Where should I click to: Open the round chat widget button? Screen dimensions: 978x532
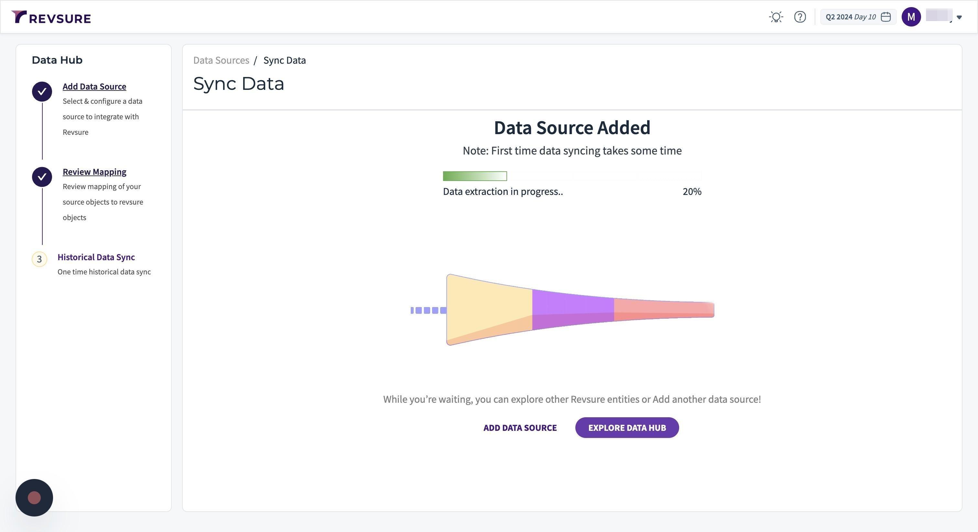[x=34, y=498]
